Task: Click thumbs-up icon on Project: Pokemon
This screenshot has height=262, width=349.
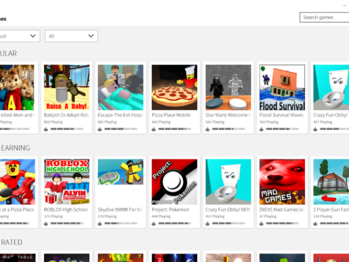Action: point(154,223)
